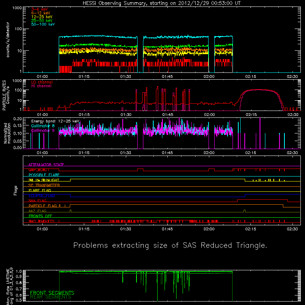This screenshot has width=305, height=305.
Task: Click the 02:30 tick under the counts panel
Action: [292, 77]
